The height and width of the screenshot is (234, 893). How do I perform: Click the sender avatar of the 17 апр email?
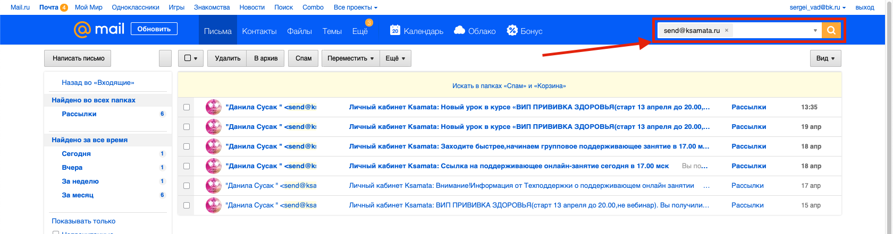click(x=214, y=186)
